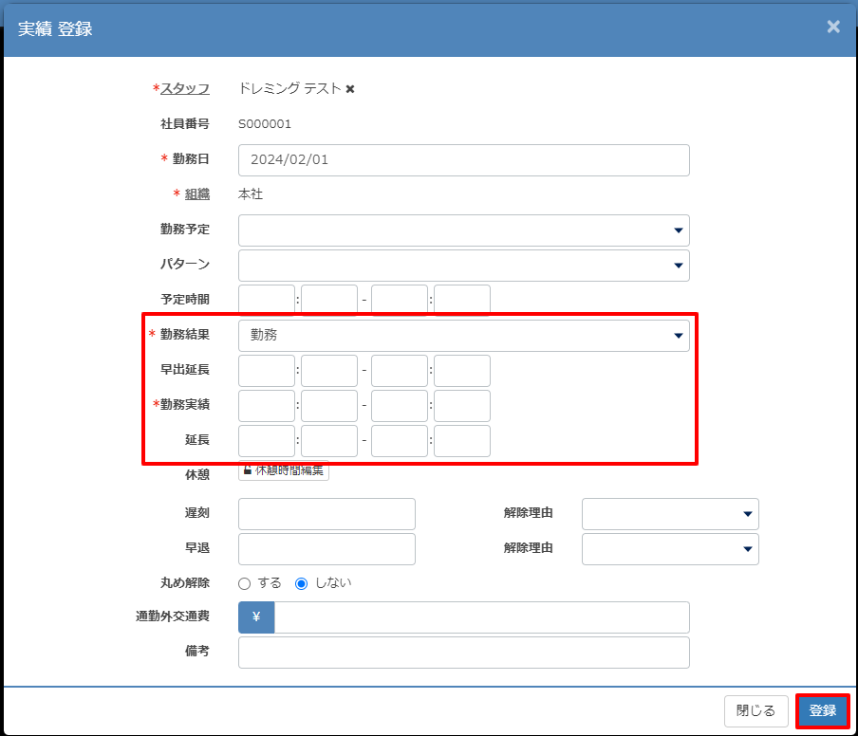The height and width of the screenshot is (736, 858).
Task: Click the 登録 register button
Action: (x=822, y=710)
